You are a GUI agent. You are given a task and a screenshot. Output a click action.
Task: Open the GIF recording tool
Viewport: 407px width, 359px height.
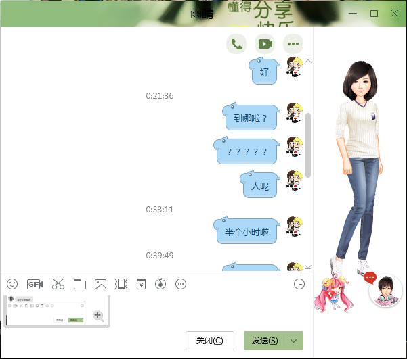(x=35, y=285)
